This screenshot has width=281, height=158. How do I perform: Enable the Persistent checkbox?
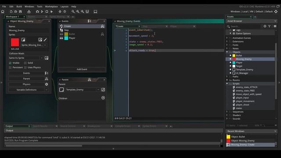pyautogui.click(x=10, y=68)
